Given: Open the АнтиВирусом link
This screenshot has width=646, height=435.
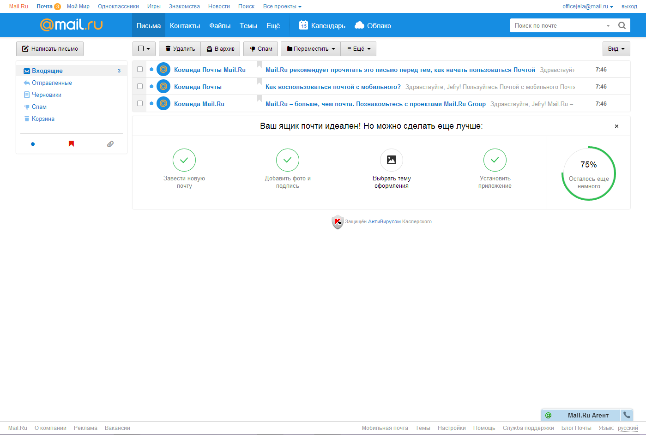Looking at the screenshot, I should [x=384, y=222].
